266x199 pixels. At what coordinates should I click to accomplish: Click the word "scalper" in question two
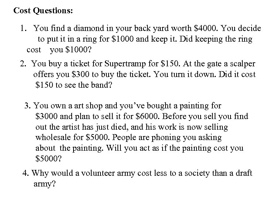[241, 65]
